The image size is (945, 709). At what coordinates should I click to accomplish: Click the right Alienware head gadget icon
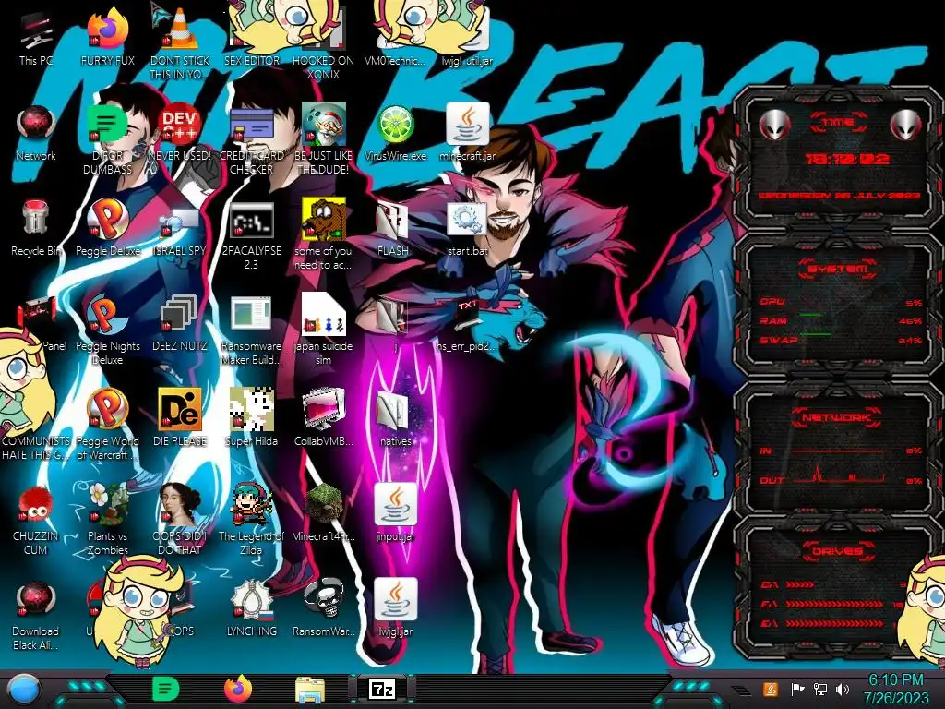pyautogui.click(x=906, y=125)
